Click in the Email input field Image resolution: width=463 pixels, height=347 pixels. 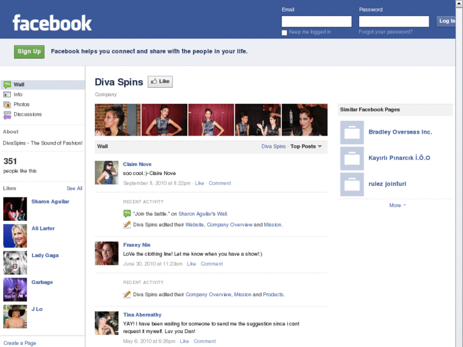pyautogui.click(x=317, y=21)
